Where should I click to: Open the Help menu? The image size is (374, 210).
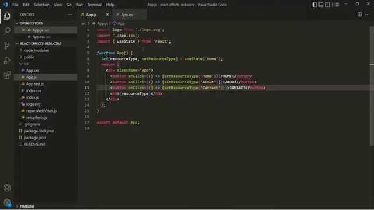point(110,5)
